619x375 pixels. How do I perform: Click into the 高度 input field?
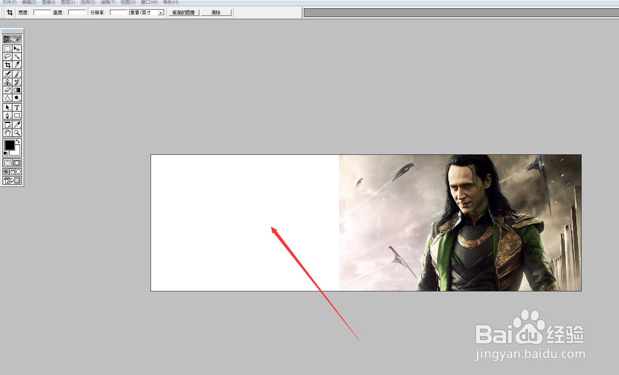pos(77,12)
